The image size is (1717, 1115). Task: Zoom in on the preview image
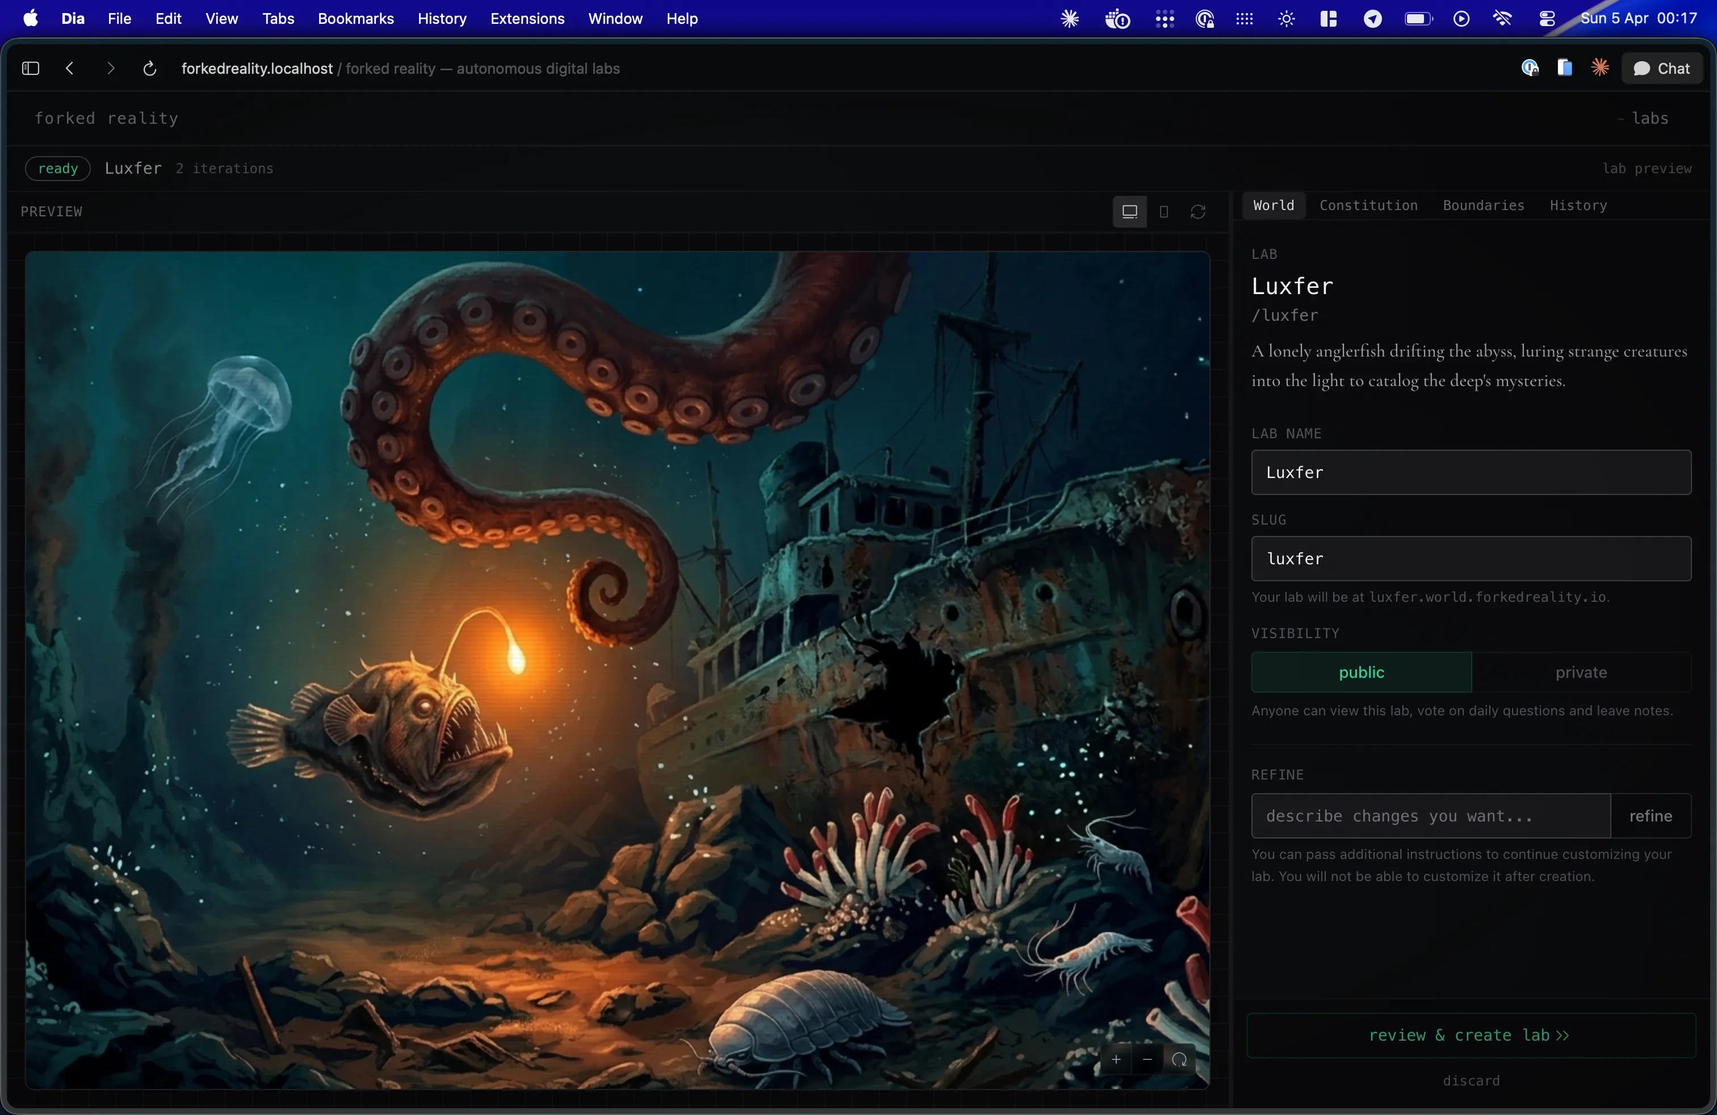(x=1115, y=1059)
